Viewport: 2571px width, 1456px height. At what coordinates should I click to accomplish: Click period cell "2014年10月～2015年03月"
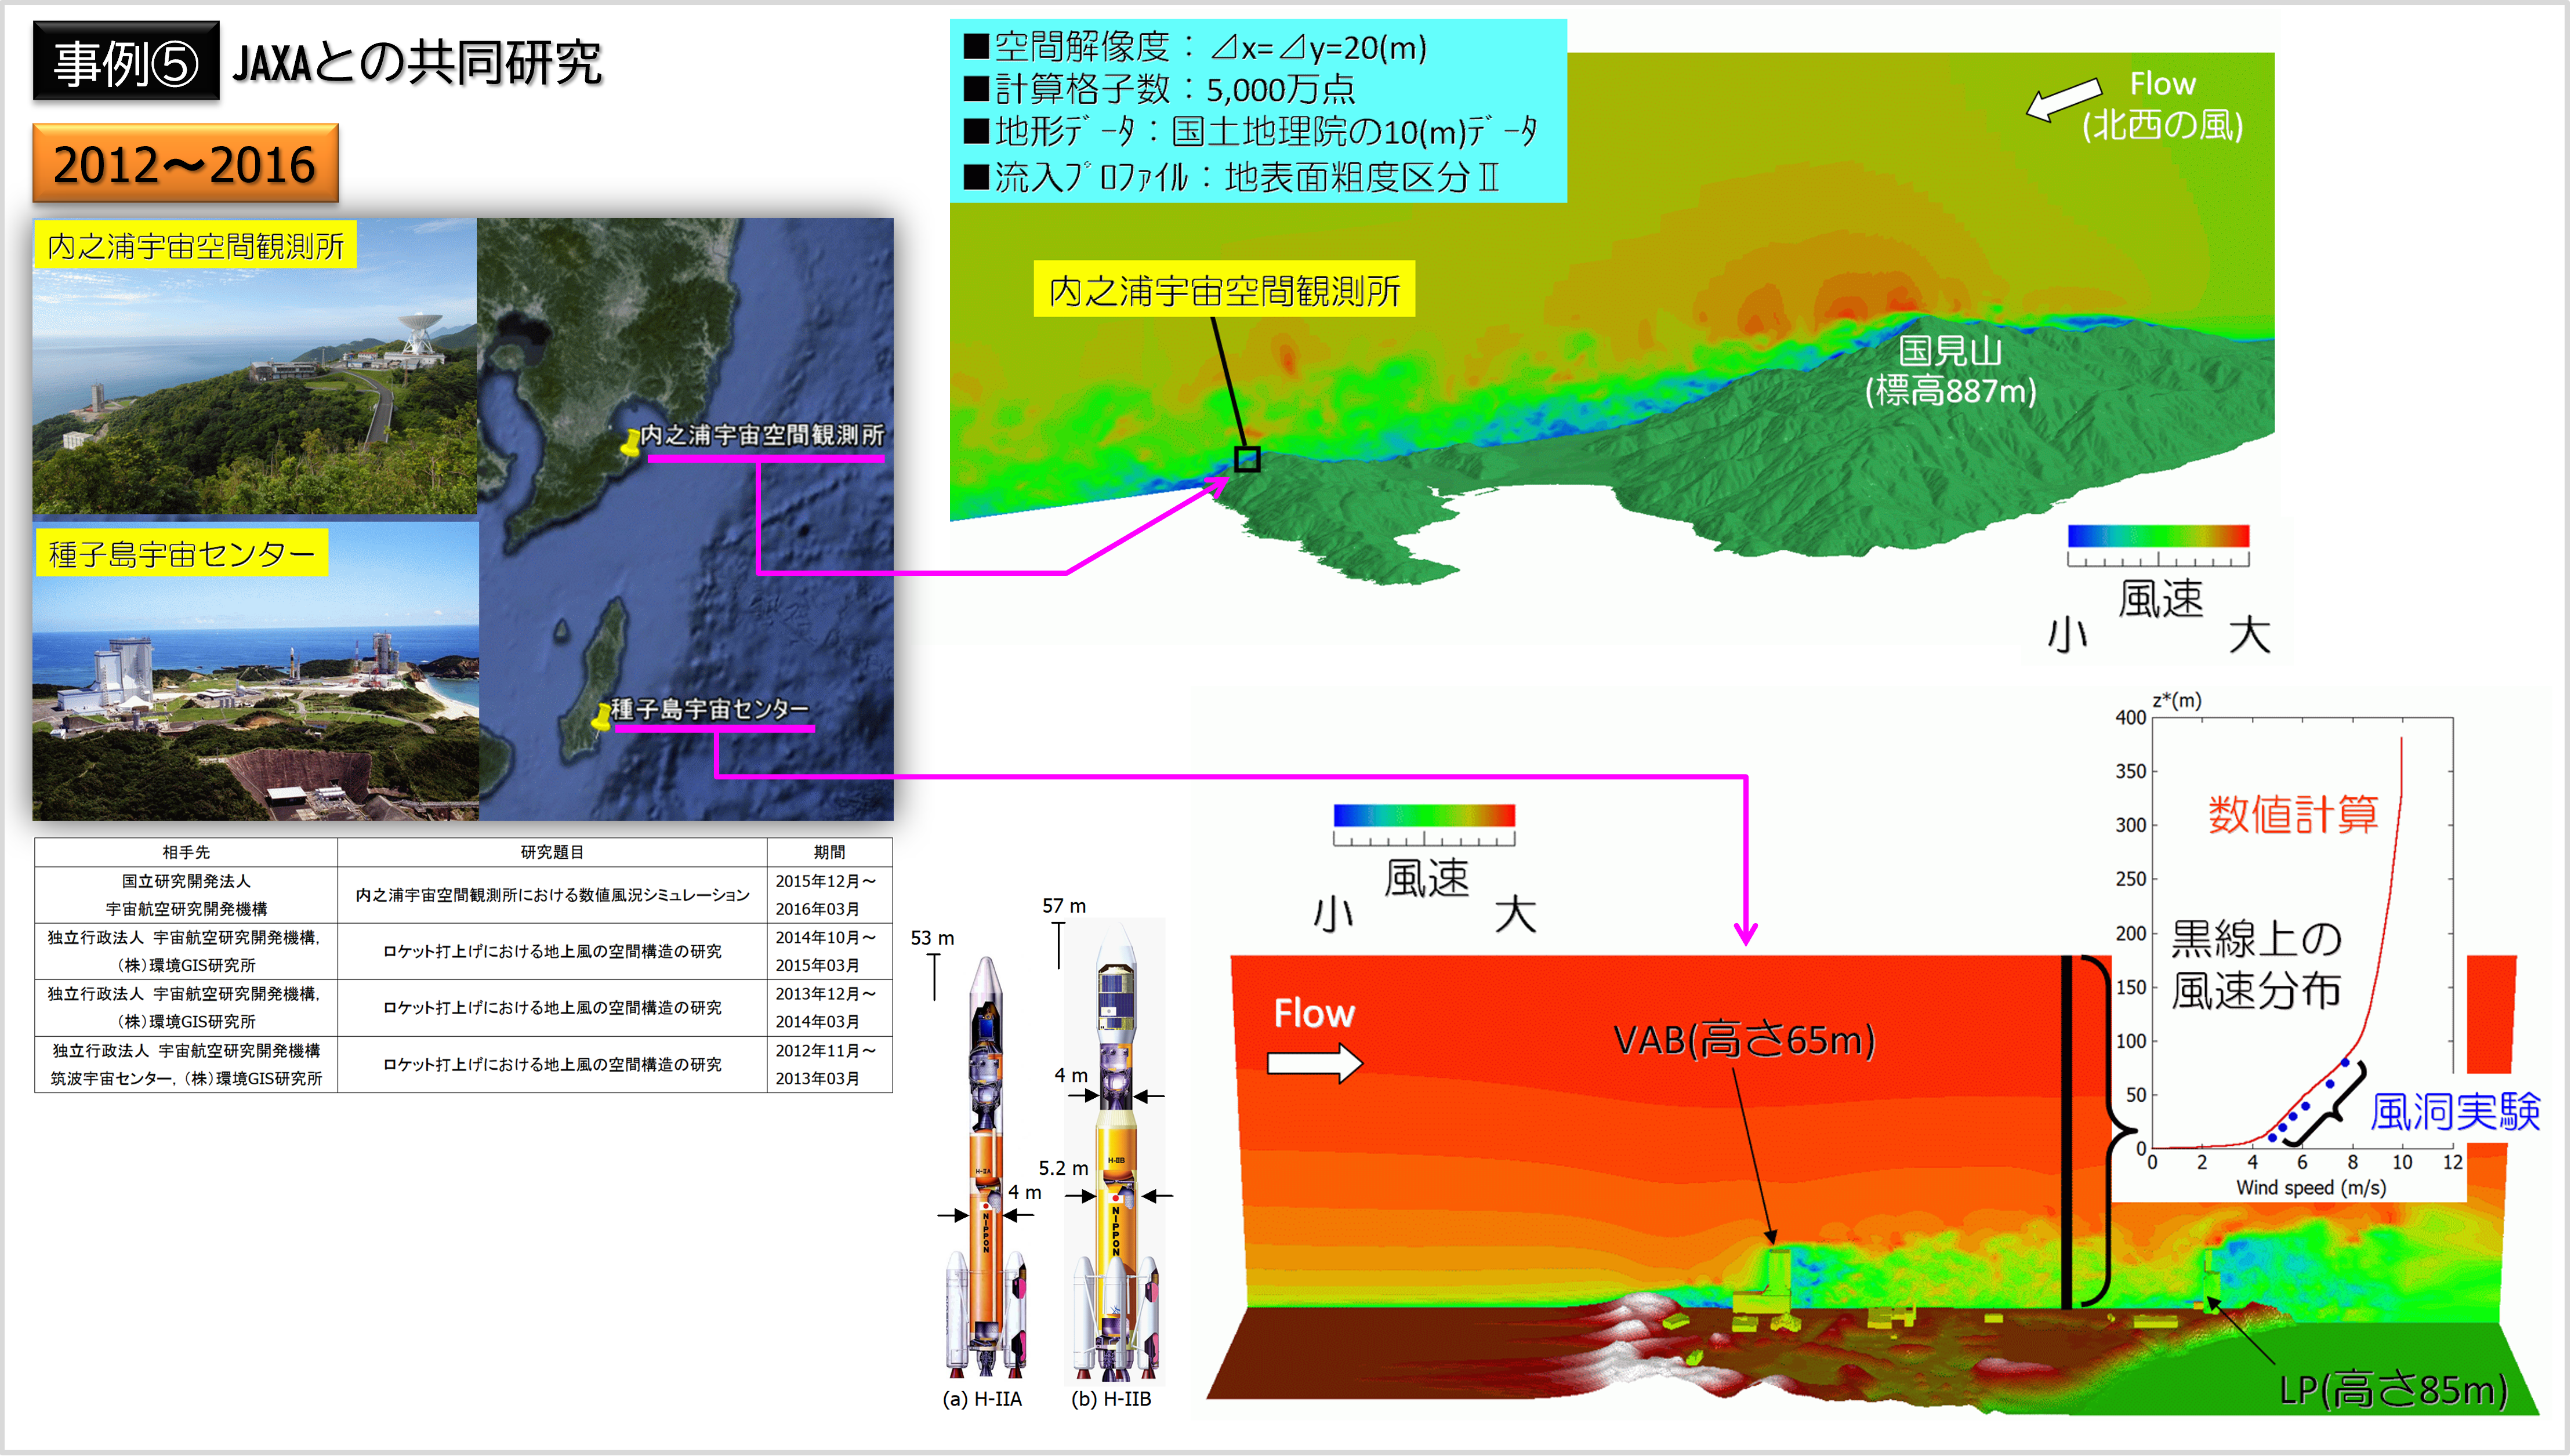(x=829, y=951)
